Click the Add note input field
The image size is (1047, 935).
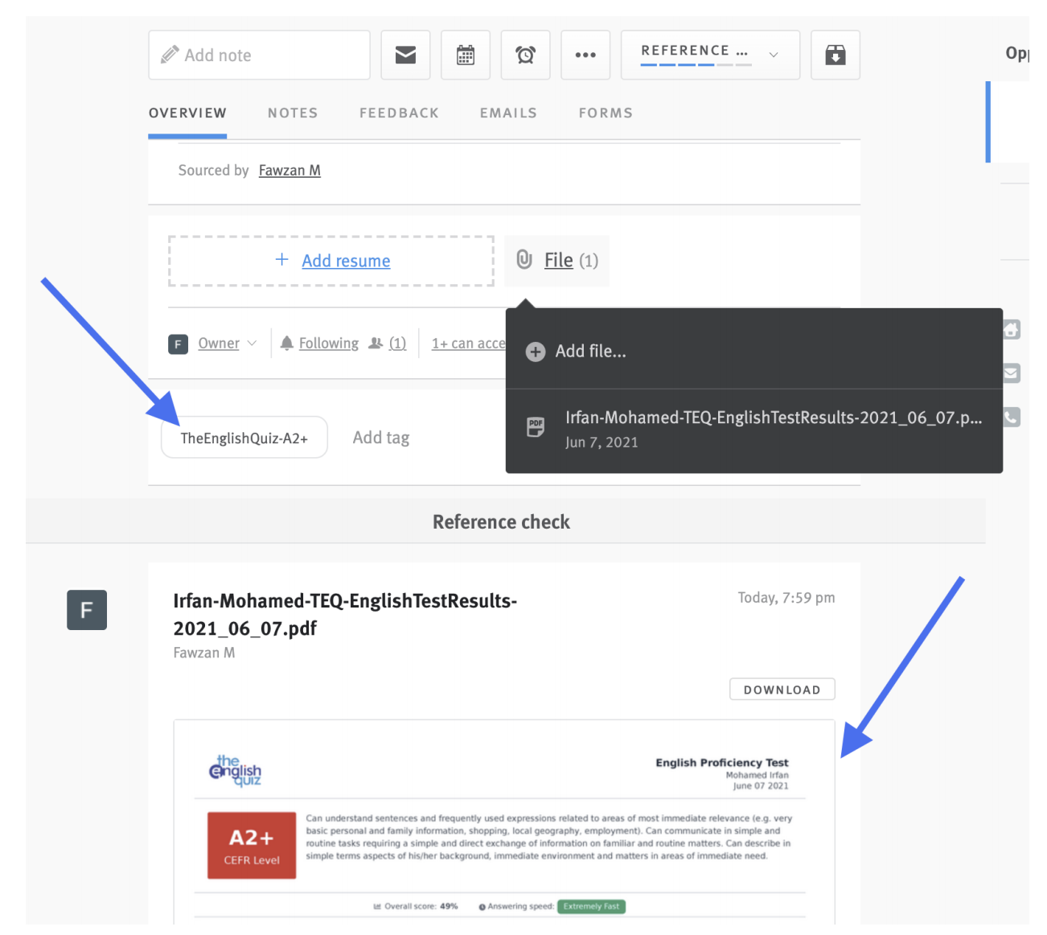click(259, 55)
